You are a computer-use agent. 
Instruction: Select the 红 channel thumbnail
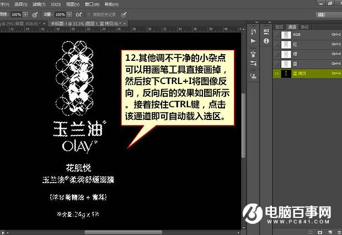pos(286,45)
